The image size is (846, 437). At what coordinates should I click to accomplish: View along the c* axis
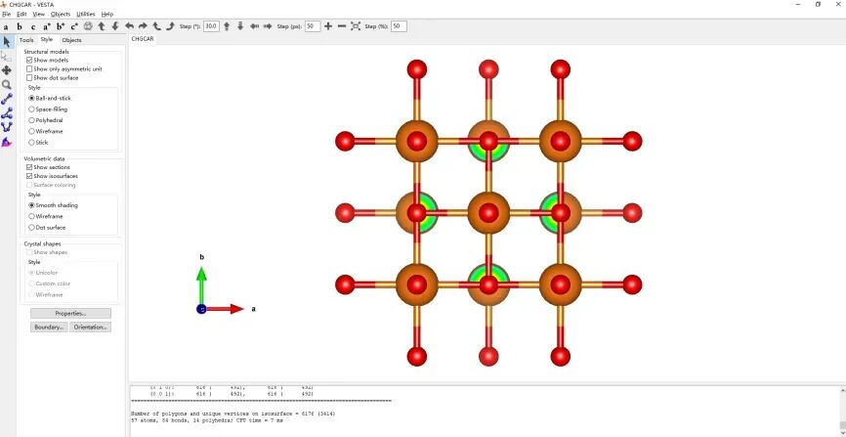click(74, 26)
